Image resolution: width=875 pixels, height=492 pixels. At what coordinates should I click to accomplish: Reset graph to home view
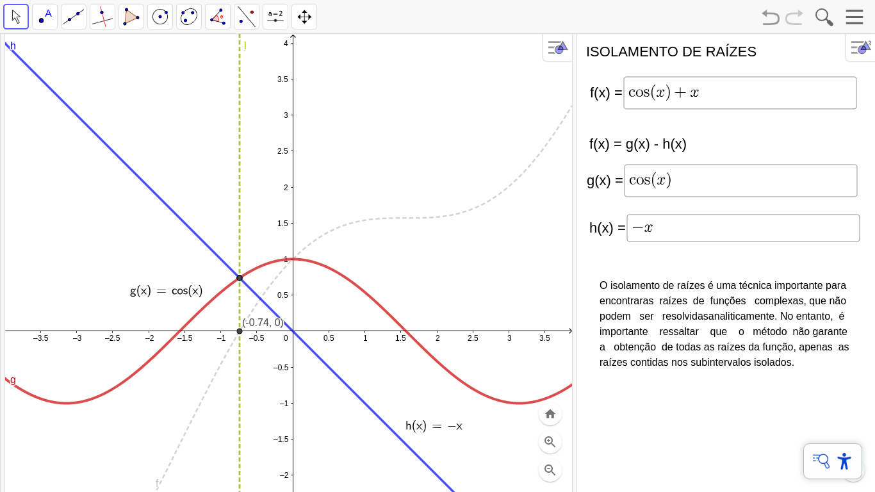[x=550, y=414]
